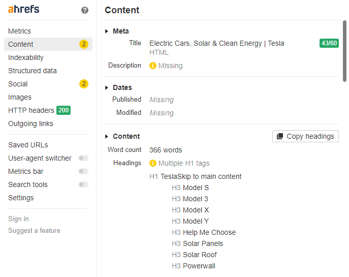Enable the Metrics bar toggle

pyautogui.click(x=83, y=171)
